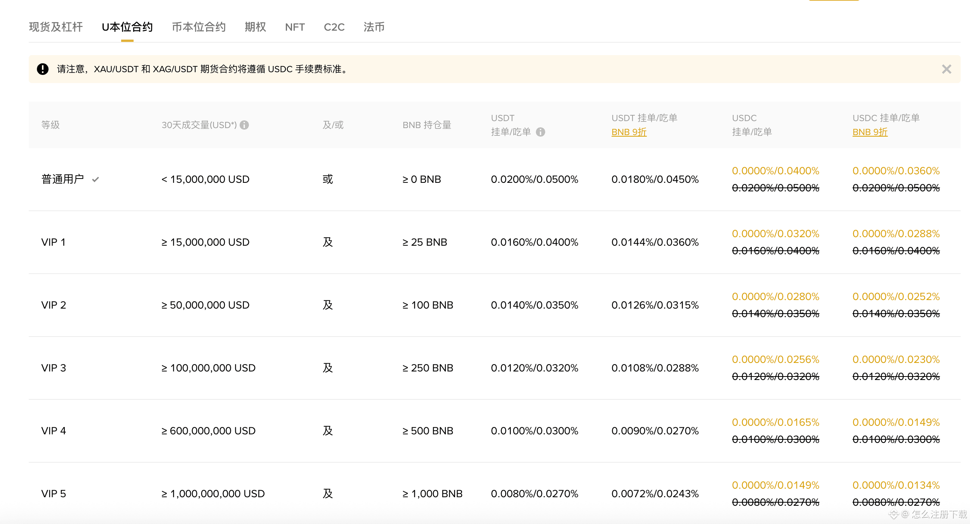
Task: Click the yellow button at top right corner
Action: click(x=833, y=2)
